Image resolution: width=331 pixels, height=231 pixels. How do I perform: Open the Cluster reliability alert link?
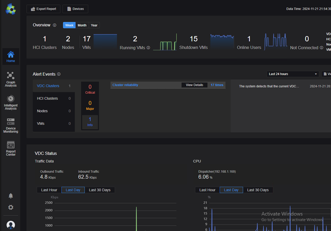(125, 85)
